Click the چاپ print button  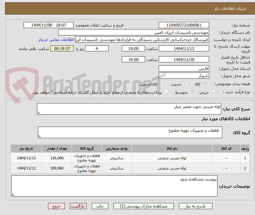pos(100,206)
